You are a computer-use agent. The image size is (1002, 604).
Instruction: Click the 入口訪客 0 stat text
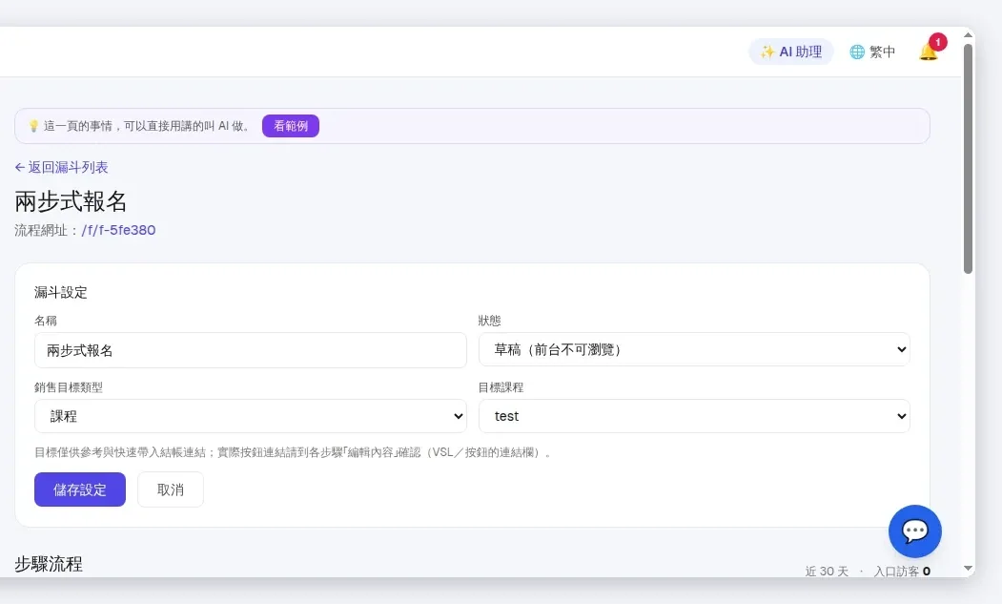(x=902, y=571)
